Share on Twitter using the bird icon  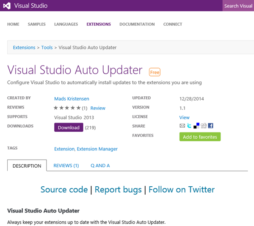pyautogui.click(x=189, y=126)
